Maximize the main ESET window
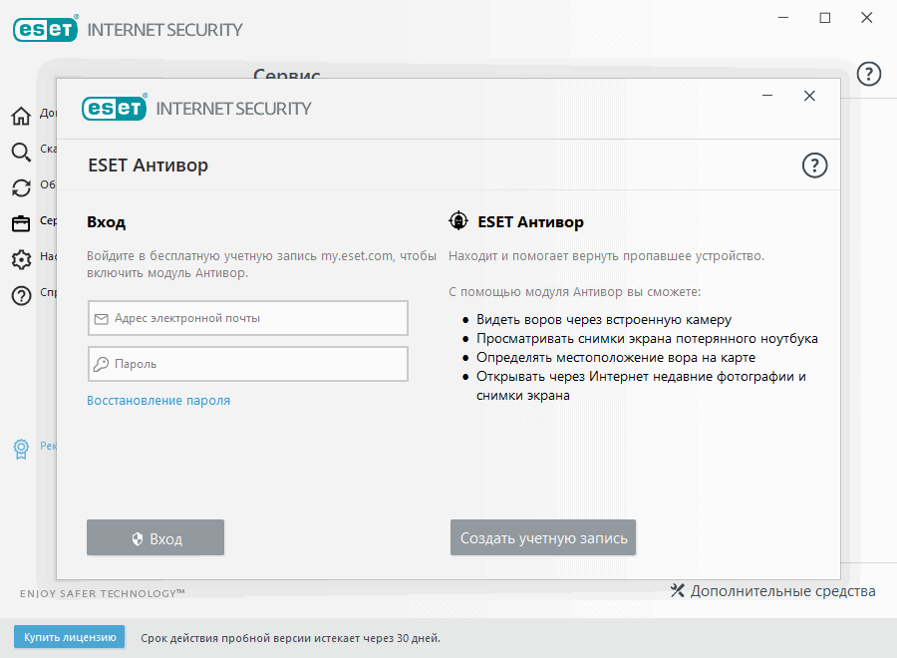Viewport: 897px width, 658px height. click(x=825, y=18)
